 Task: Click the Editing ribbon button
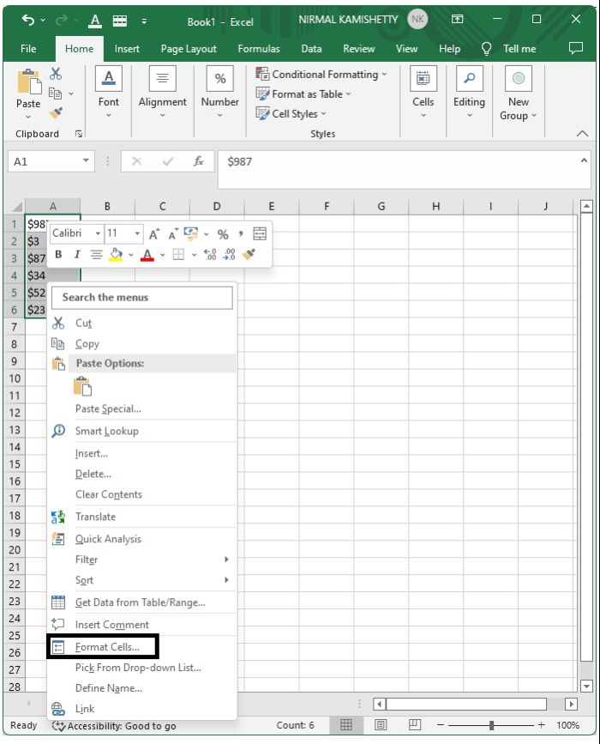469,94
